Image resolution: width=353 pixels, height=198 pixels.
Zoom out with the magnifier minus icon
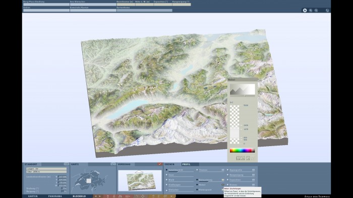tap(316, 11)
